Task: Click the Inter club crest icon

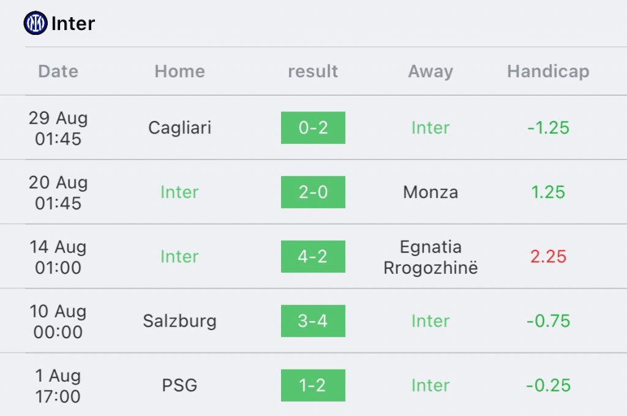Action: [x=36, y=23]
